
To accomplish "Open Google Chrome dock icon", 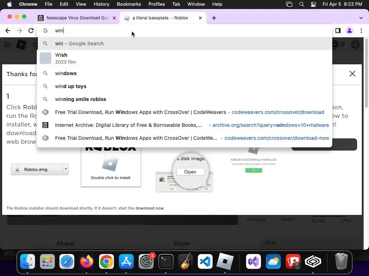I will pyautogui.click(x=106, y=261).
